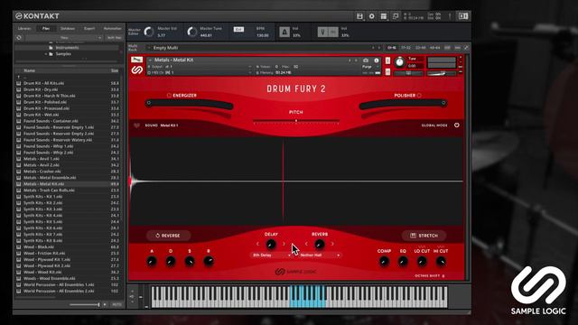Viewport: 578px width, 325px height.
Task: Toggle the Polisher power button
Action: click(419, 96)
